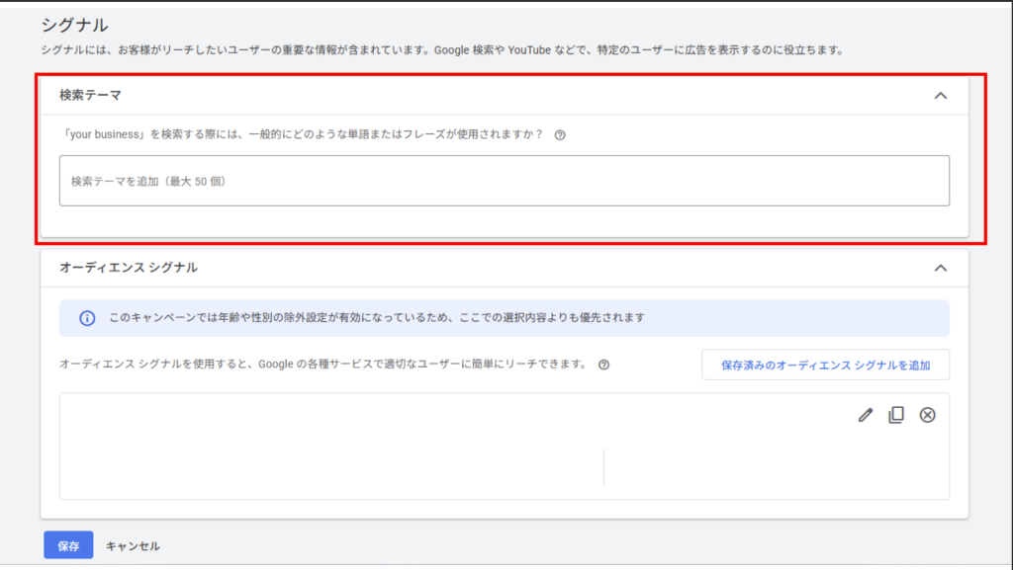
Task: Open the help tooltip beside the search theme question
Action: click(560, 134)
